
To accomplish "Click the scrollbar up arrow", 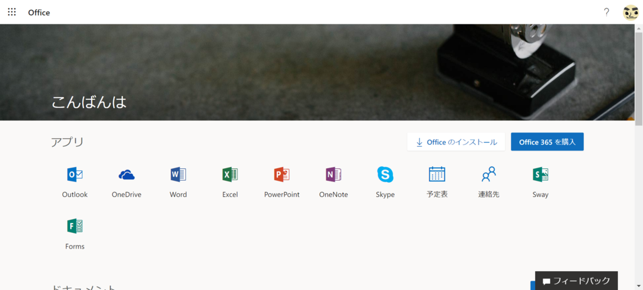I will [x=639, y=28].
